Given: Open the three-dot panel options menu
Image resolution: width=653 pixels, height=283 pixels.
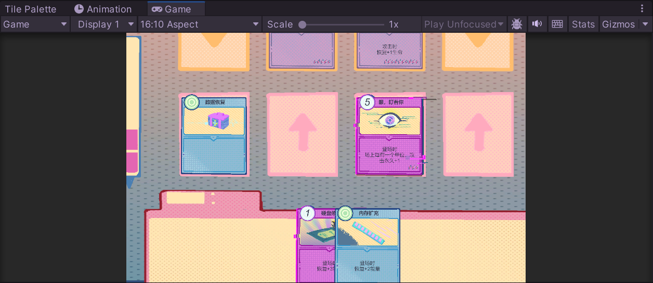Looking at the screenshot, I should coord(642,9).
